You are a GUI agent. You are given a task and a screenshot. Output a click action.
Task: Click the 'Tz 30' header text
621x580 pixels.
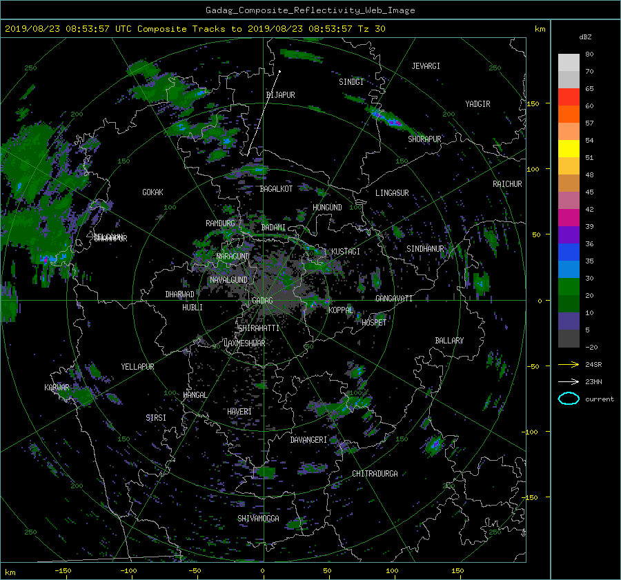371,29
